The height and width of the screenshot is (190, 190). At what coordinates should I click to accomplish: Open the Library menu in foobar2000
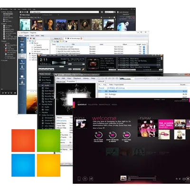[86, 78]
